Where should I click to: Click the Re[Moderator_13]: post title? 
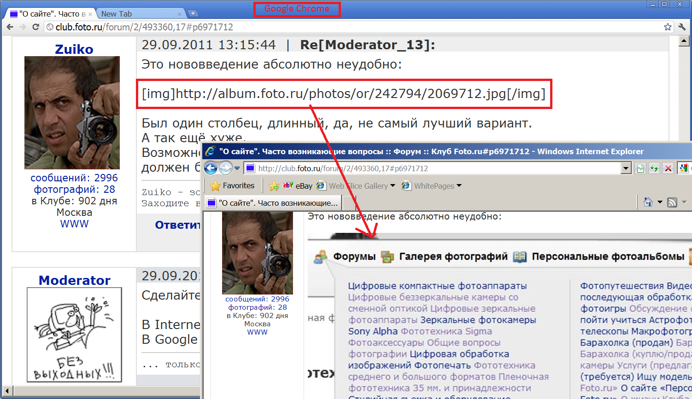(x=368, y=45)
